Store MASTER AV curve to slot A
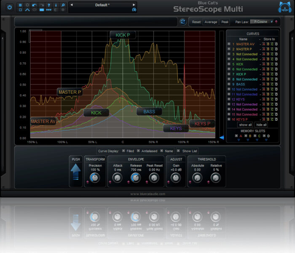Screen dimensions: 295x253 pyautogui.click(x=264, y=44)
